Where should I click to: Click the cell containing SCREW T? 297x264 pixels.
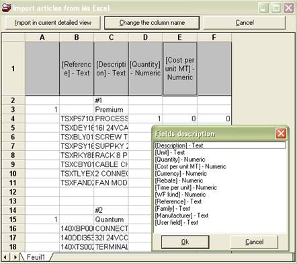111,137
